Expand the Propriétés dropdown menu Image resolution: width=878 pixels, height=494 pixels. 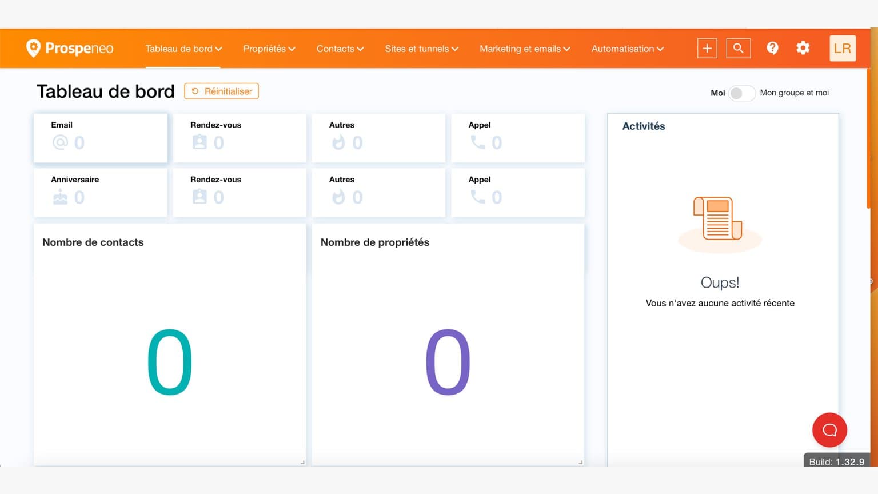point(269,49)
